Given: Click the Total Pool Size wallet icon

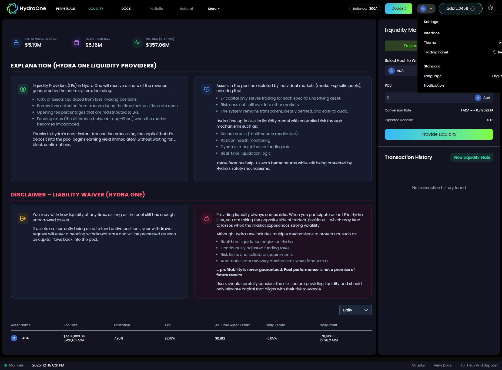Looking at the screenshot, I should [x=77, y=43].
